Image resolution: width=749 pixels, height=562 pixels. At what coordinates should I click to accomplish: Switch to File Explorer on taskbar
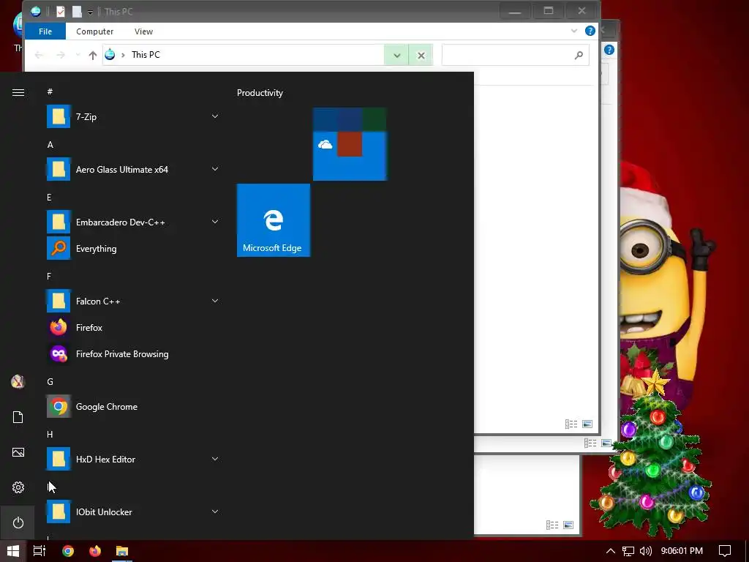pos(122,551)
